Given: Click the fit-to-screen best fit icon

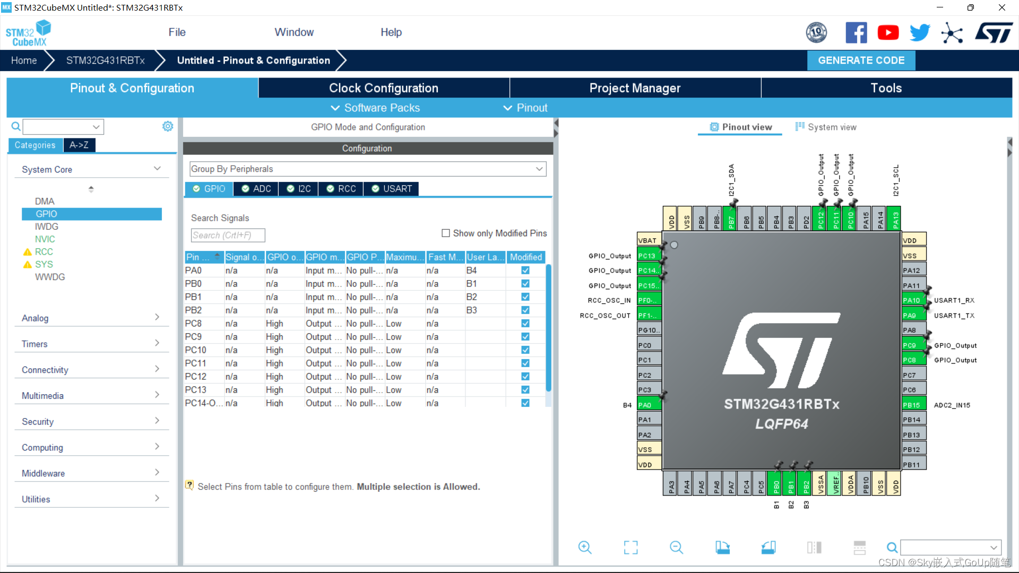Looking at the screenshot, I should click(x=631, y=548).
